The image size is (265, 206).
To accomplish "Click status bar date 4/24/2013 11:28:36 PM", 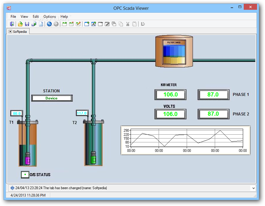I will 28,195.
